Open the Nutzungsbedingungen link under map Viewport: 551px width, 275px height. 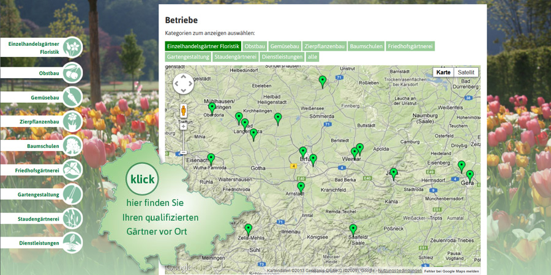coord(400,271)
